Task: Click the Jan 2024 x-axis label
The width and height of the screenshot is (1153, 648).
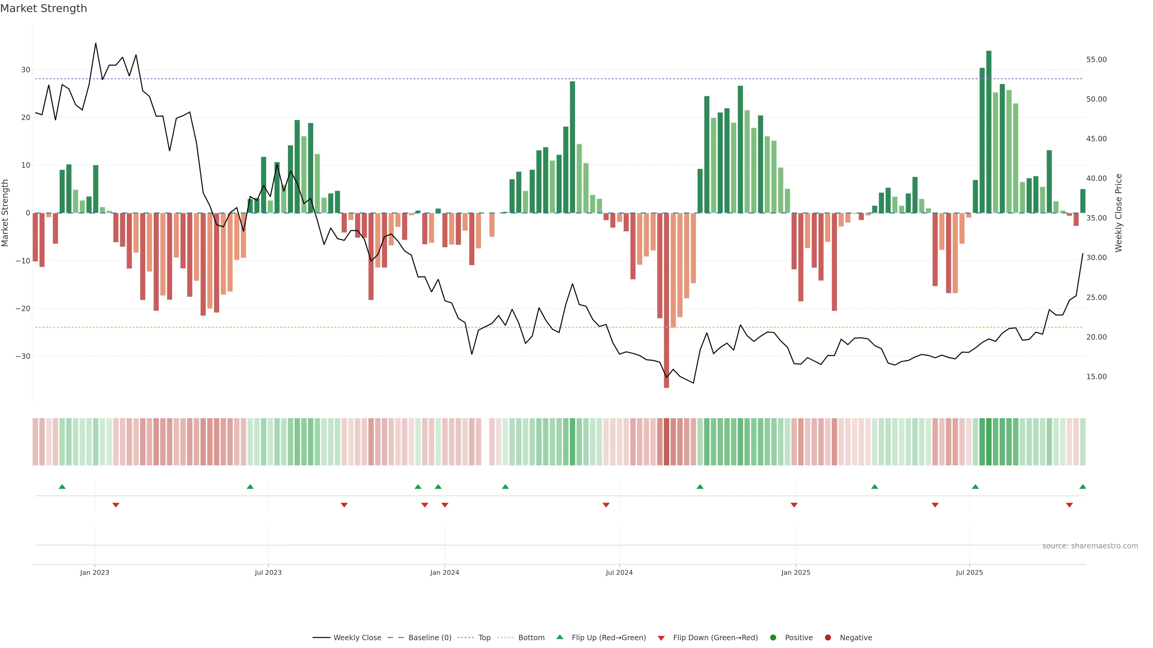Action: coord(444,572)
